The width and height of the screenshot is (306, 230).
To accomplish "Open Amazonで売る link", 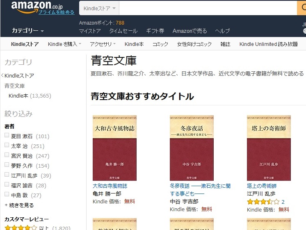I will 190,31.
